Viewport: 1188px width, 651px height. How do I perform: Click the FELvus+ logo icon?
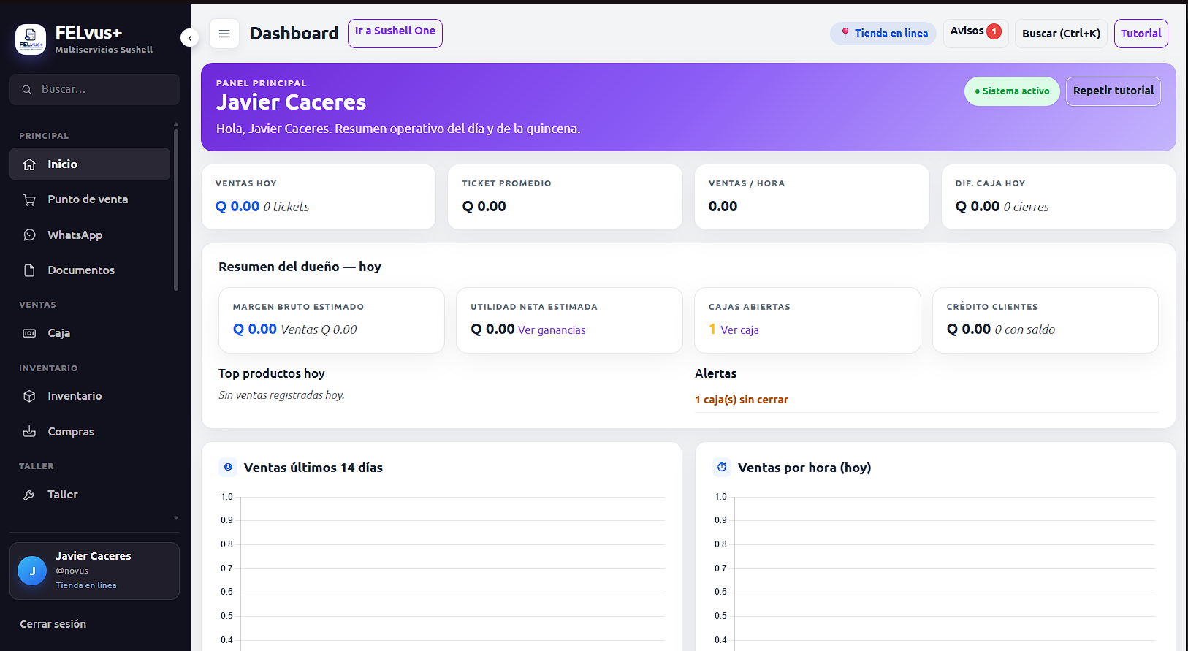pyautogui.click(x=31, y=39)
